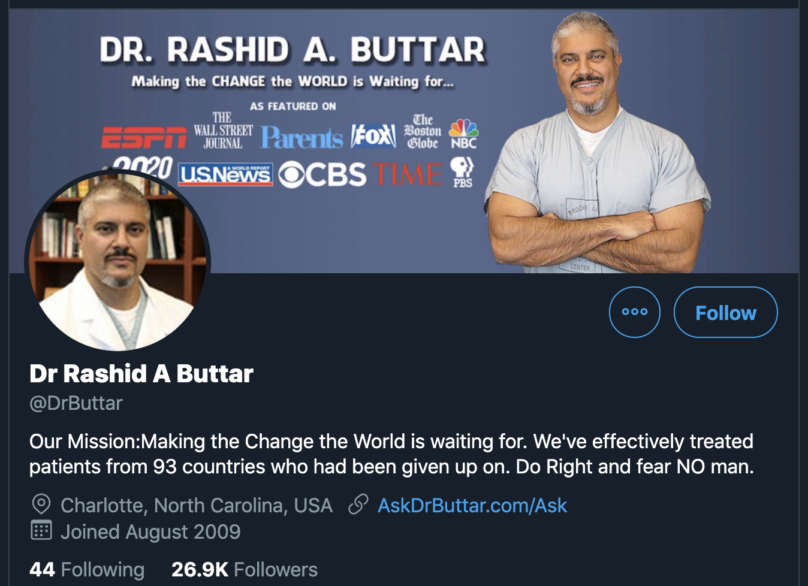Click the Dr Rashid A Buttar display name
The width and height of the screenshot is (808, 586).
141,373
